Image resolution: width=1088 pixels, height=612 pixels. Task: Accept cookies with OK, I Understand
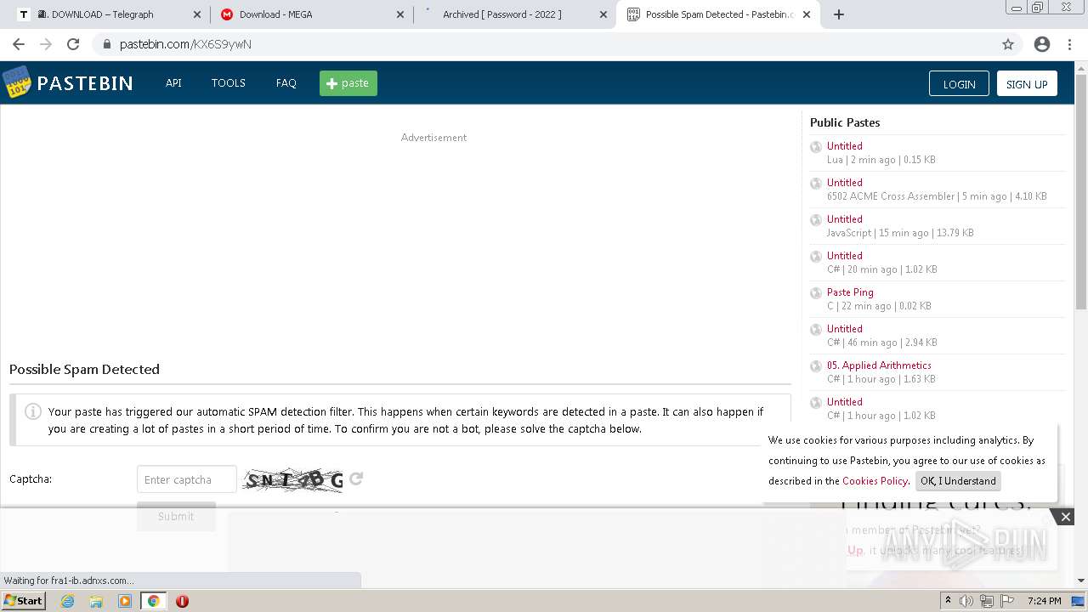[958, 481]
